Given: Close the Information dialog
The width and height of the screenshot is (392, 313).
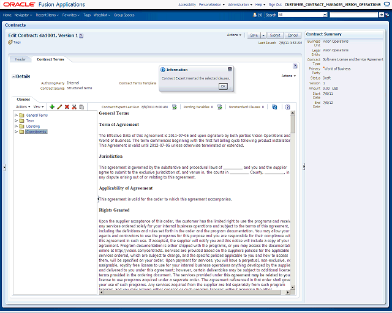Looking at the screenshot, I should click(x=230, y=69).
